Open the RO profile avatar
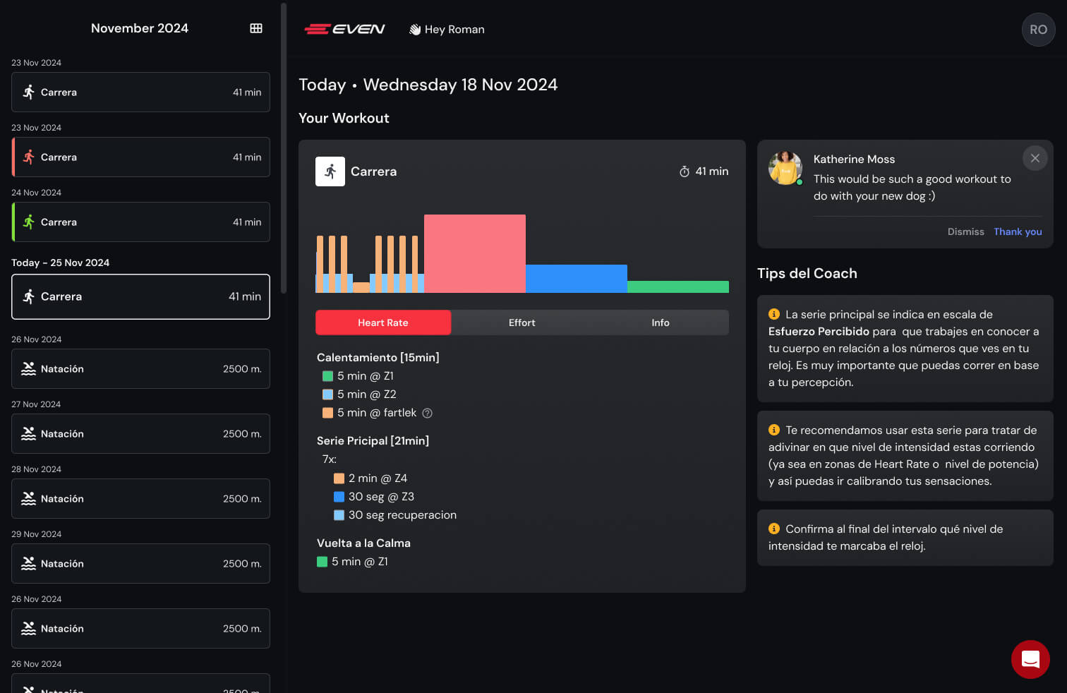The image size is (1067, 693). tap(1038, 29)
